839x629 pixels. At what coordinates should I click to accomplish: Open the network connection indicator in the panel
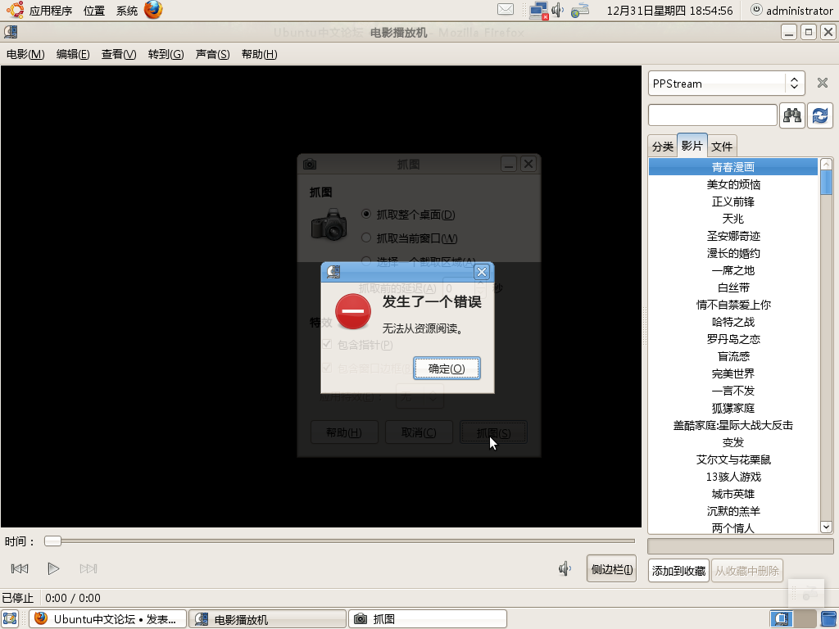[x=538, y=10]
